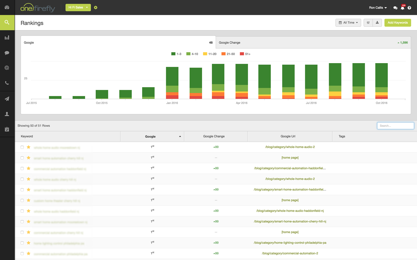This screenshot has height=260, width=417.
Task: Click the download export icon button
Action: 377,23
